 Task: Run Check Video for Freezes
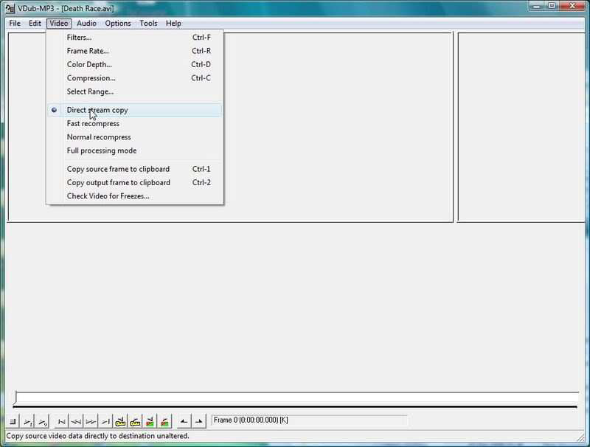point(134,196)
